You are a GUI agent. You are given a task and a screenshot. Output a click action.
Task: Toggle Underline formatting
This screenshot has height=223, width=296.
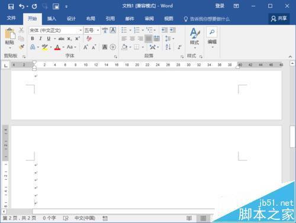tap(49, 38)
